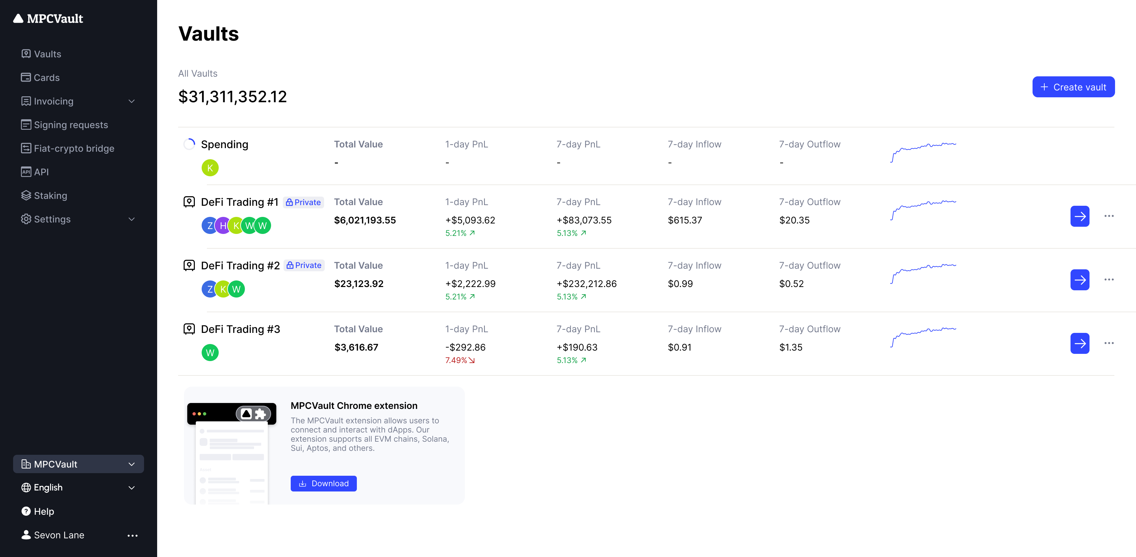Click the MPCVault logo icon
1136x557 pixels.
(x=18, y=19)
